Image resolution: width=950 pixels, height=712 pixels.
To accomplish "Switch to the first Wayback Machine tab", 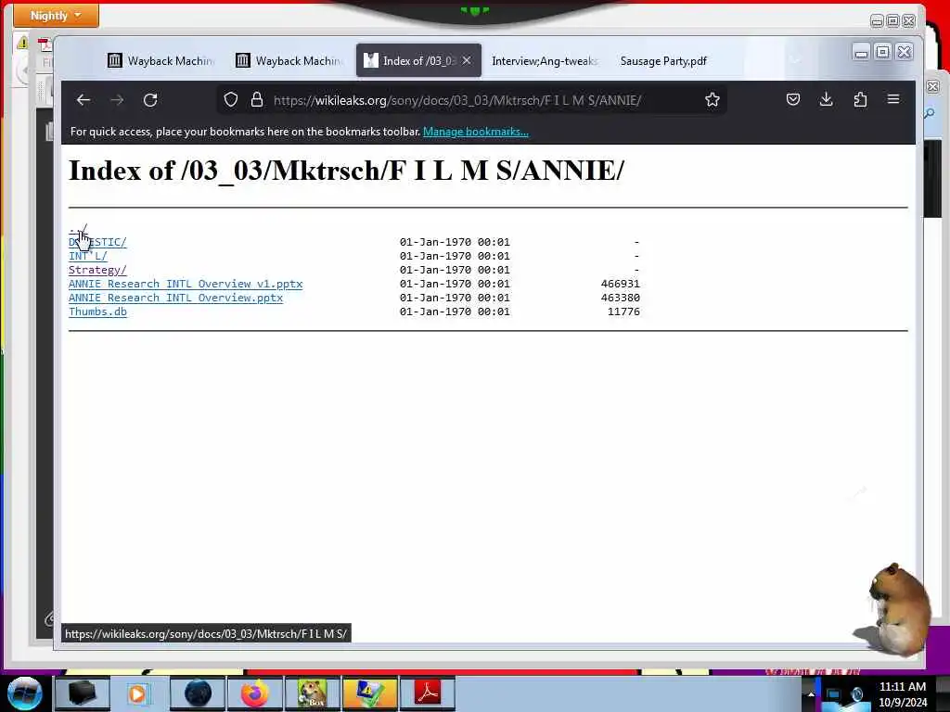I will pos(161,60).
